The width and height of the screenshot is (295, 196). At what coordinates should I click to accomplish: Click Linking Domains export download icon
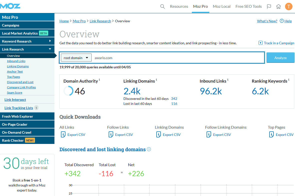click(159, 135)
